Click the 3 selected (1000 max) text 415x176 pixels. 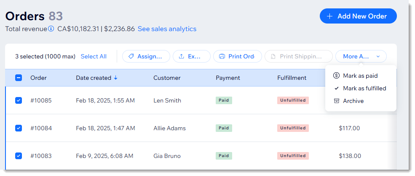(x=45, y=56)
